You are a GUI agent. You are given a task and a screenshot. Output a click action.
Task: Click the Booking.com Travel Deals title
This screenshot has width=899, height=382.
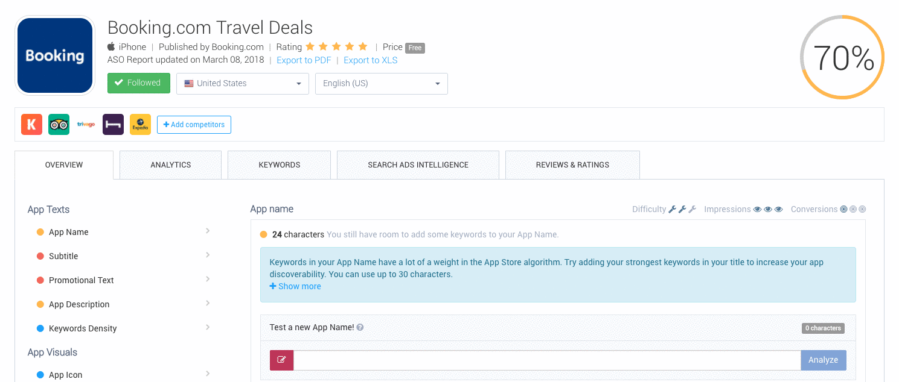point(210,28)
